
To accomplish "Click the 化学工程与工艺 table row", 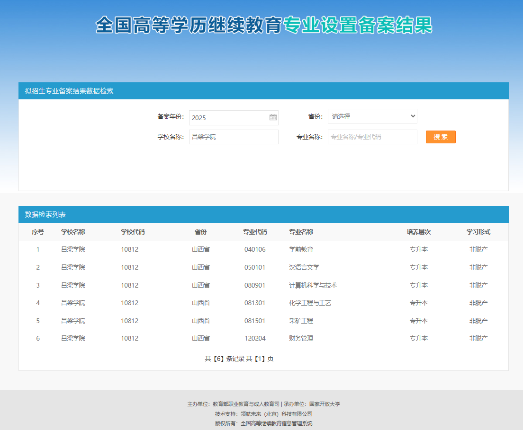I will [x=310, y=303].
